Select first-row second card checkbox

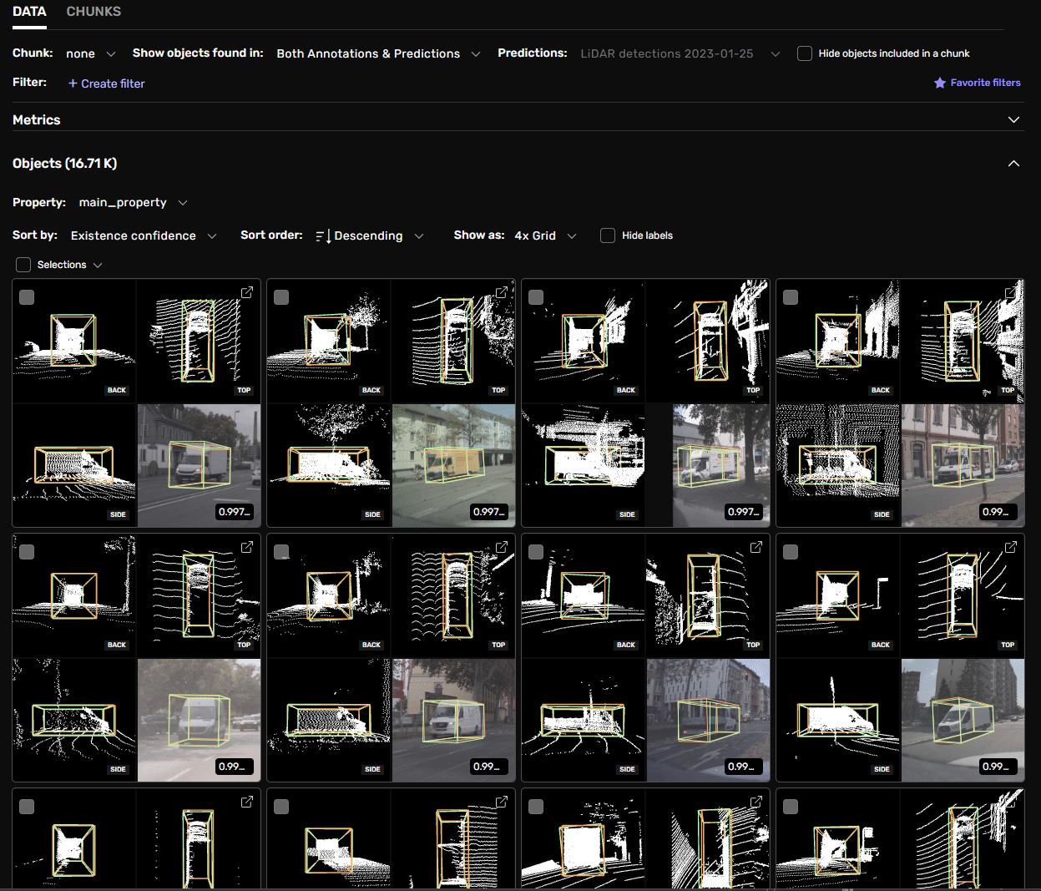(x=281, y=297)
